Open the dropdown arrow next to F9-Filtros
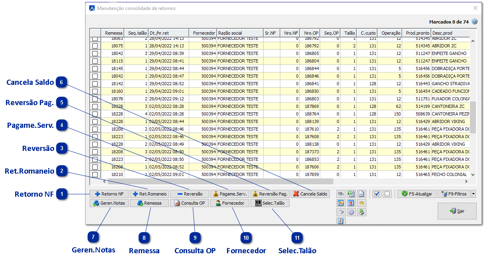Viewport: 491px width, 262px height. pyautogui.click(x=473, y=194)
